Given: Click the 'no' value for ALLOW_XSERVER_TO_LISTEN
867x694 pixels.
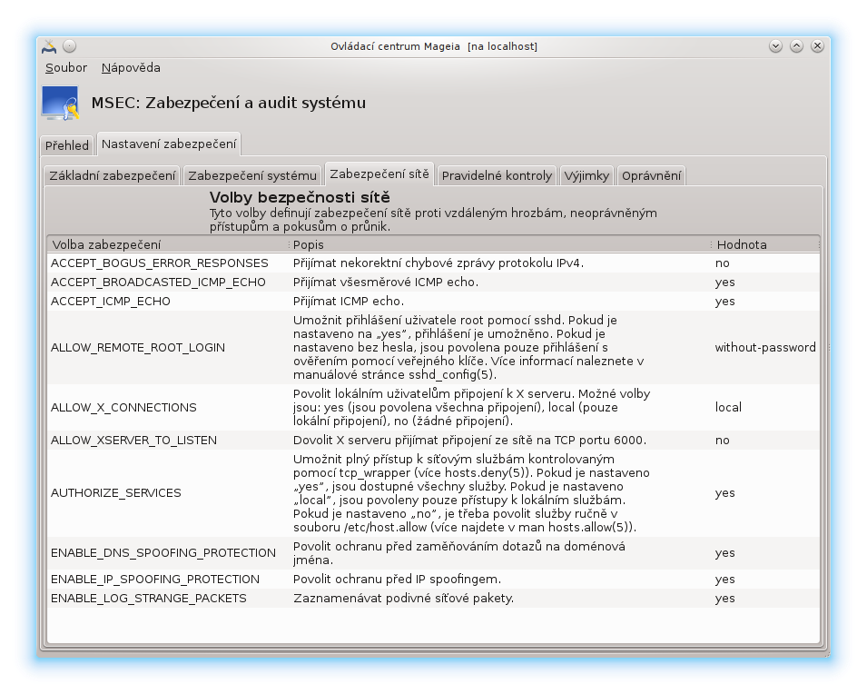Looking at the screenshot, I should click(x=722, y=440).
